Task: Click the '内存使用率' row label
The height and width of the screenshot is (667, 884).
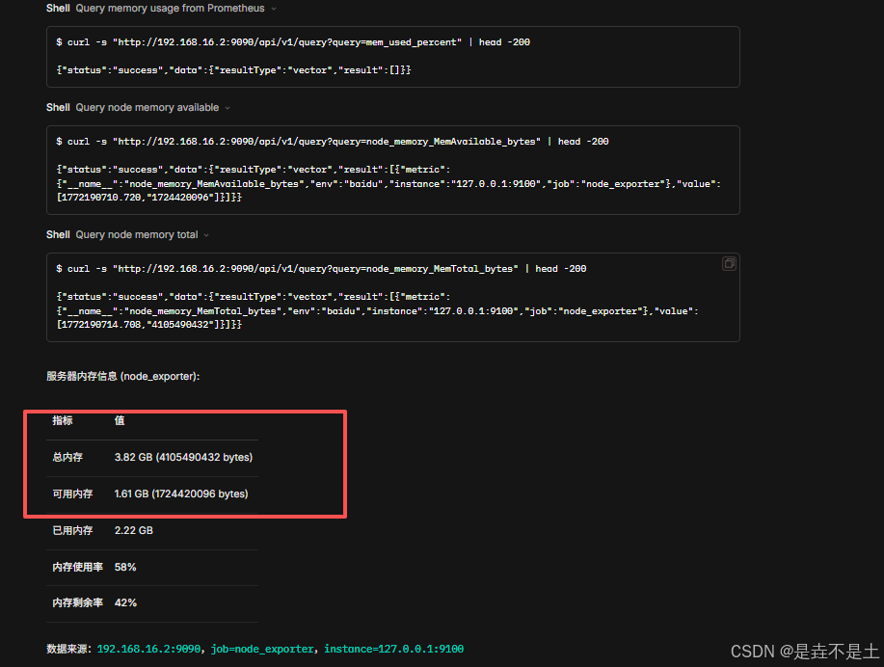Action: click(x=78, y=567)
